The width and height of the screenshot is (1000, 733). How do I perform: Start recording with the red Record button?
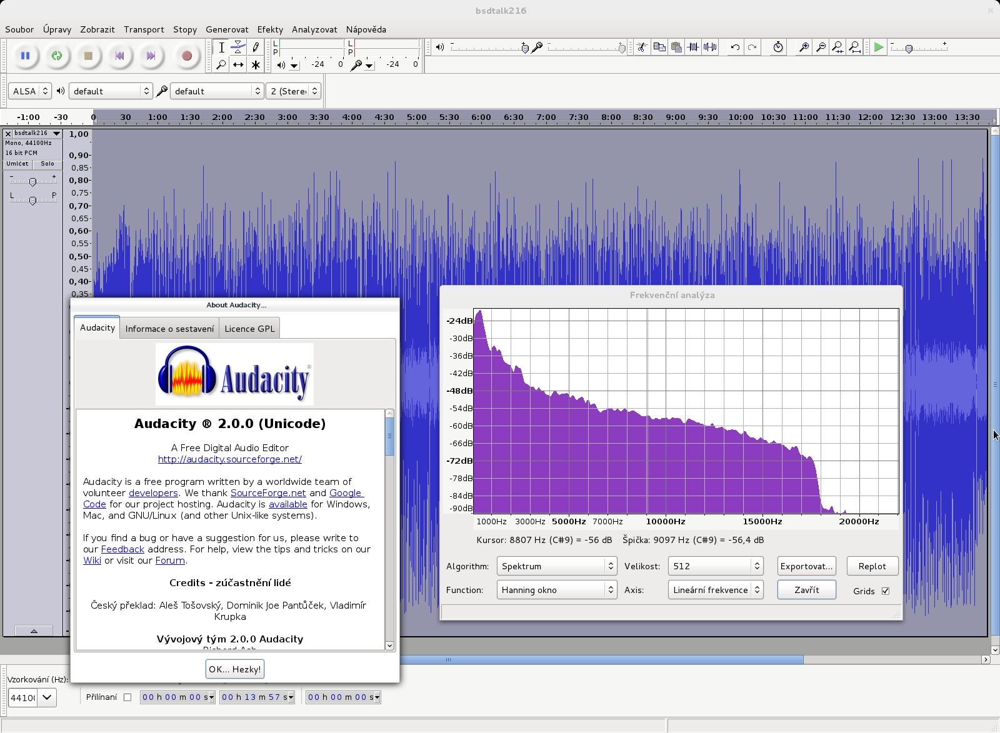point(186,56)
